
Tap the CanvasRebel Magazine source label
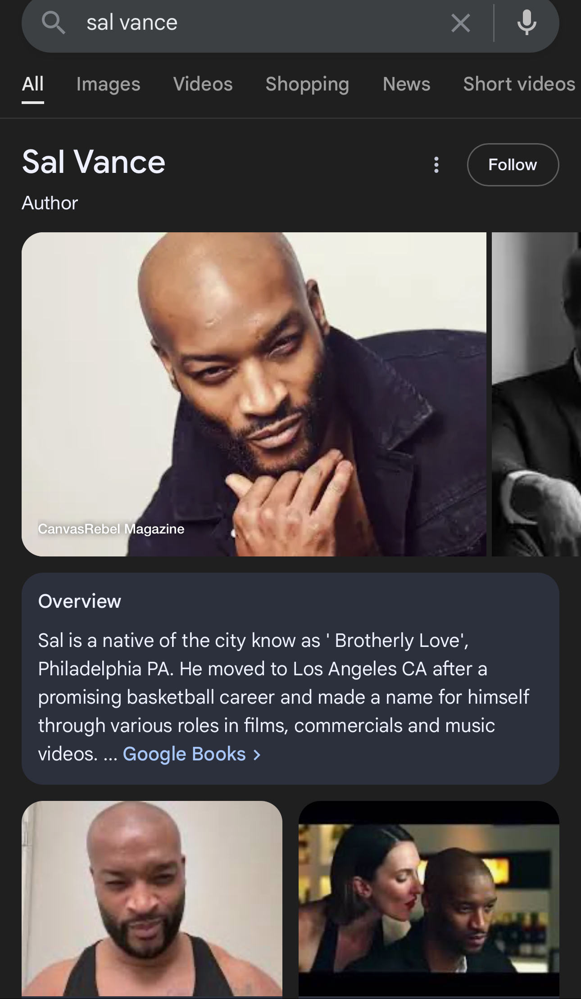click(111, 529)
